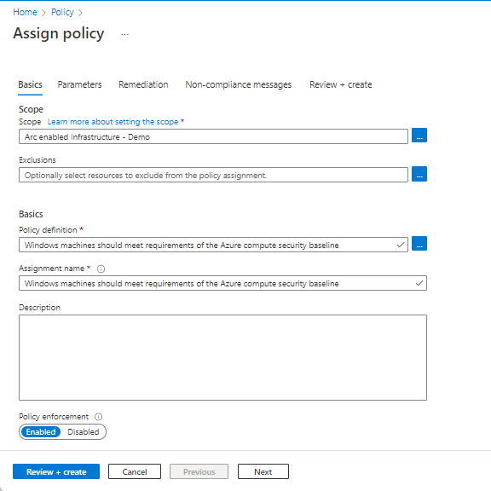491x491 pixels.
Task: Click the 'Description' label text
Action: coord(39,308)
